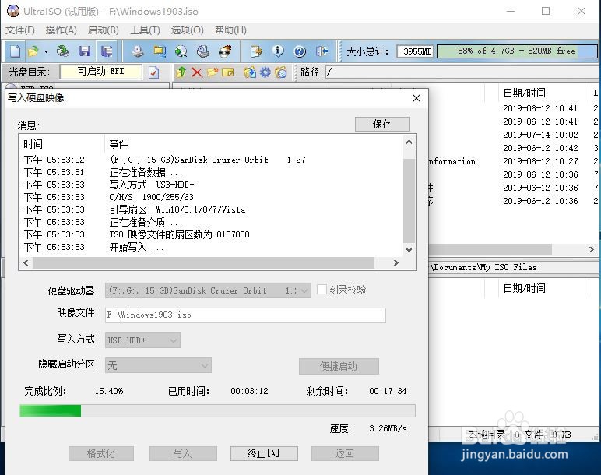Click the Open file folder icon
This screenshot has width=601, height=475.
pos(33,51)
